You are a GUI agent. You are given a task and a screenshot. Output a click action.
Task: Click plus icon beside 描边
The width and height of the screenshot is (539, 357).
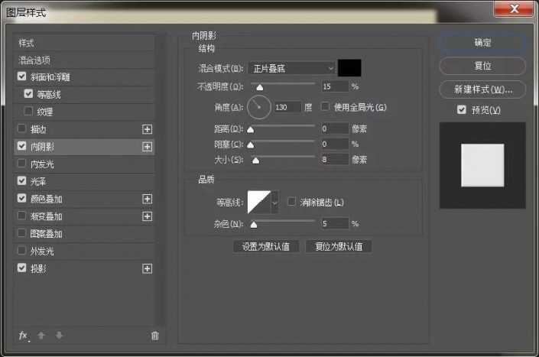[x=148, y=128]
